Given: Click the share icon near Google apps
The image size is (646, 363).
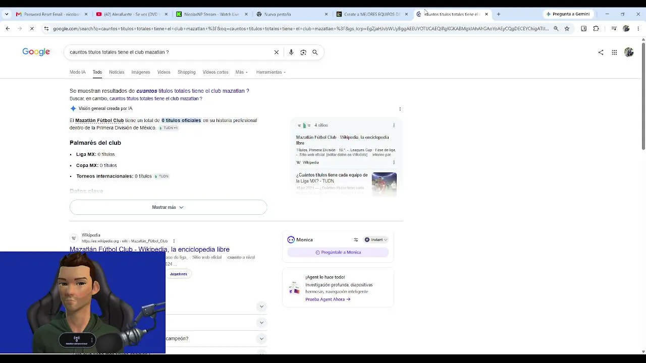Looking at the screenshot, I should 601,52.
